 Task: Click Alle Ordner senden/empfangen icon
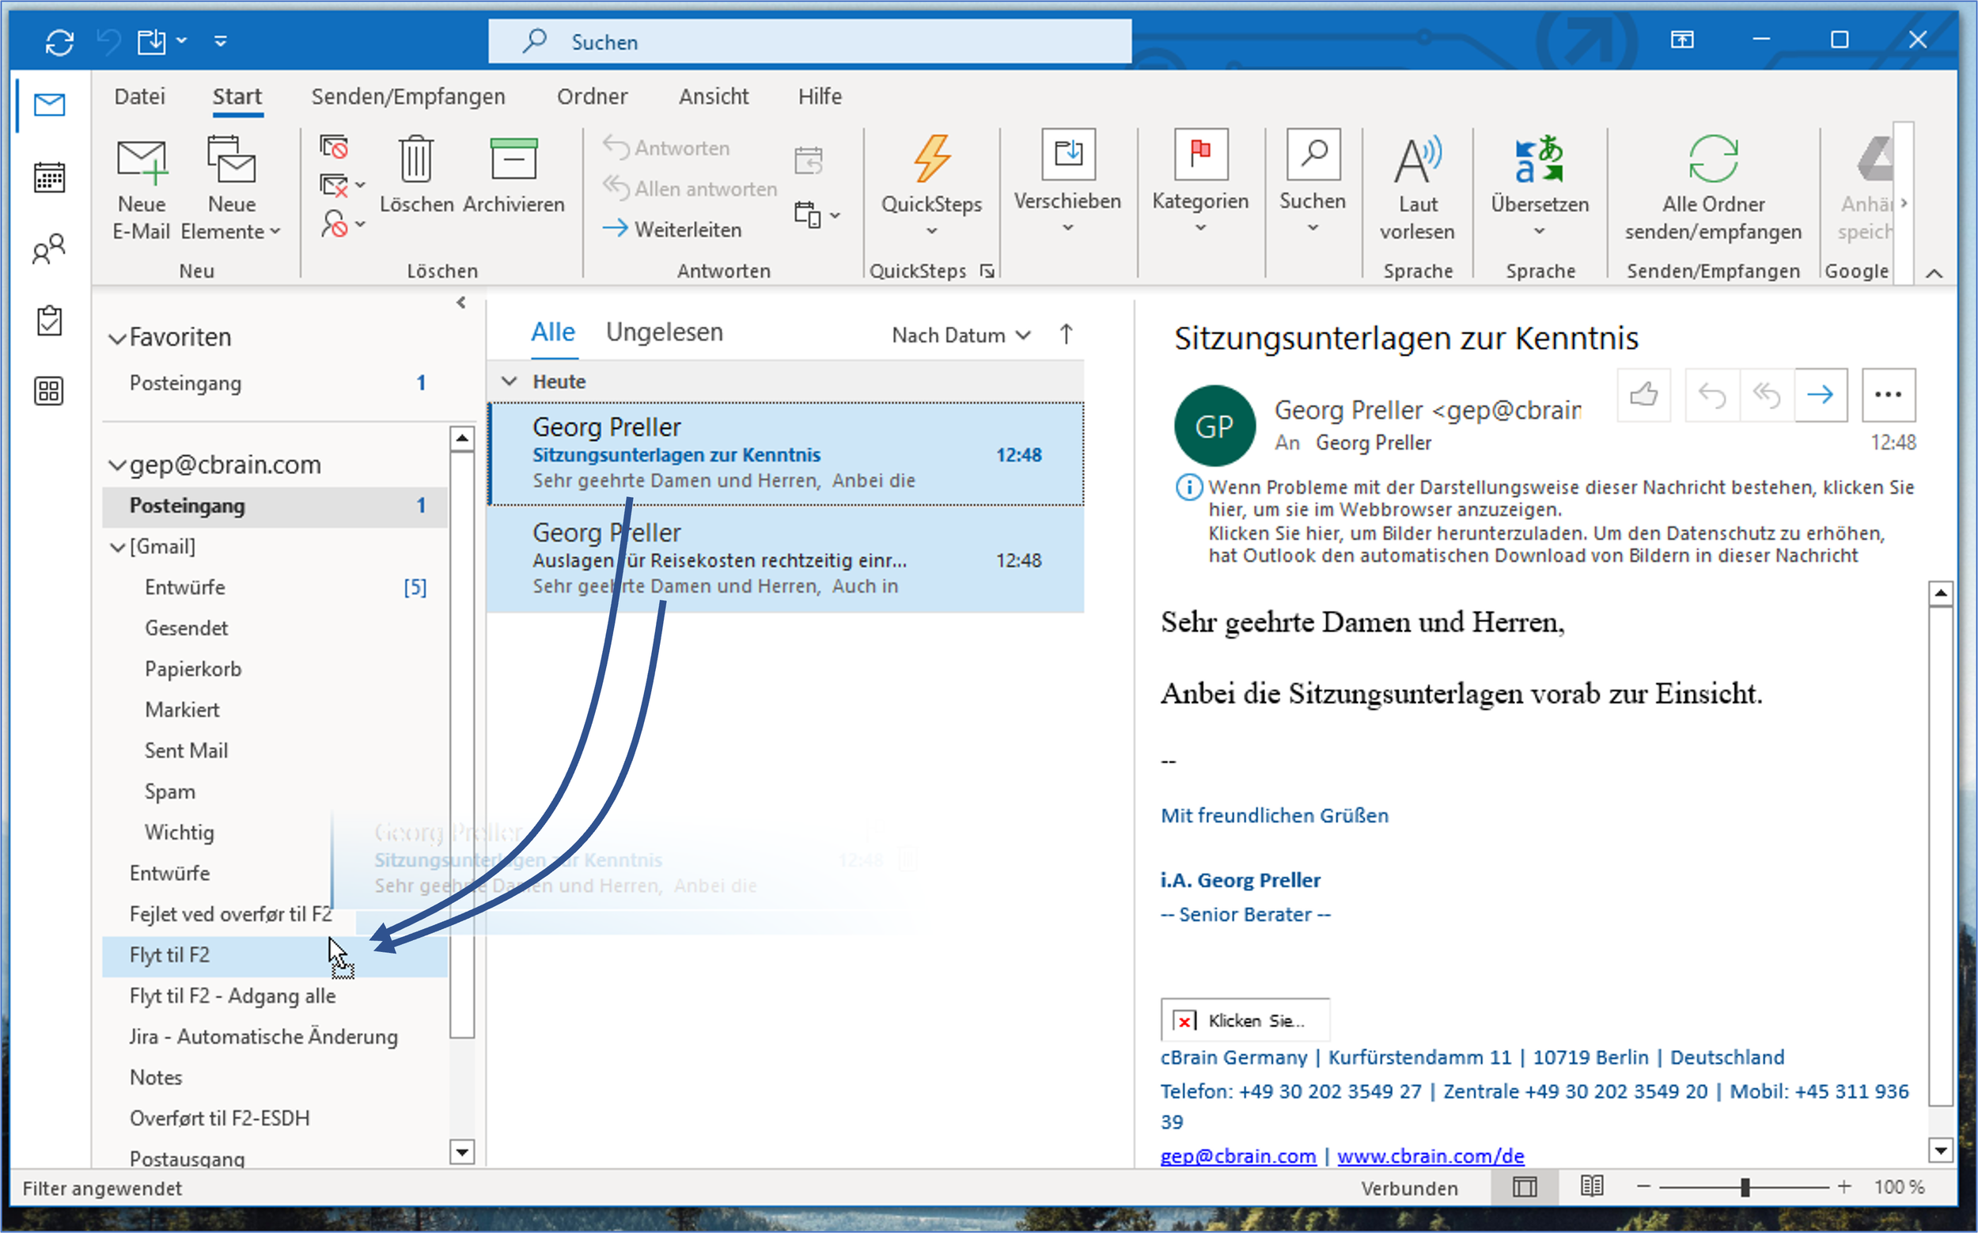tap(1712, 159)
